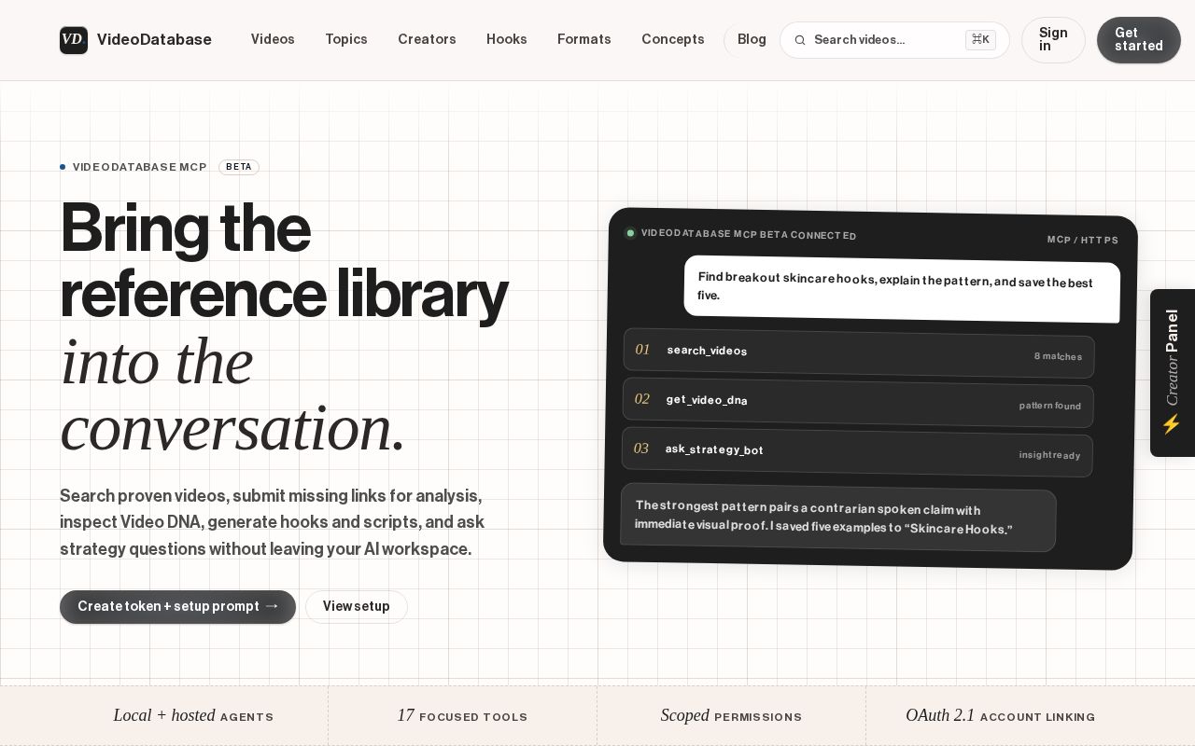This screenshot has width=1195, height=746.
Task: Click the get_video_dna tool row
Action: [858, 403]
